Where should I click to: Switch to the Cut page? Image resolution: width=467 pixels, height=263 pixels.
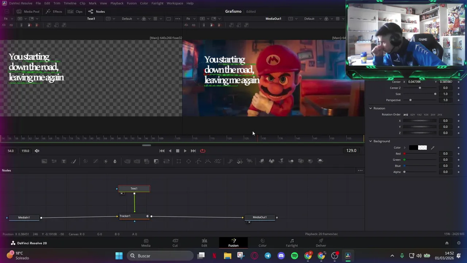point(175,243)
